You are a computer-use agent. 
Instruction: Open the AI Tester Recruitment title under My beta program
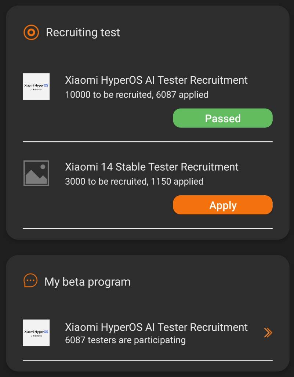coord(156,327)
